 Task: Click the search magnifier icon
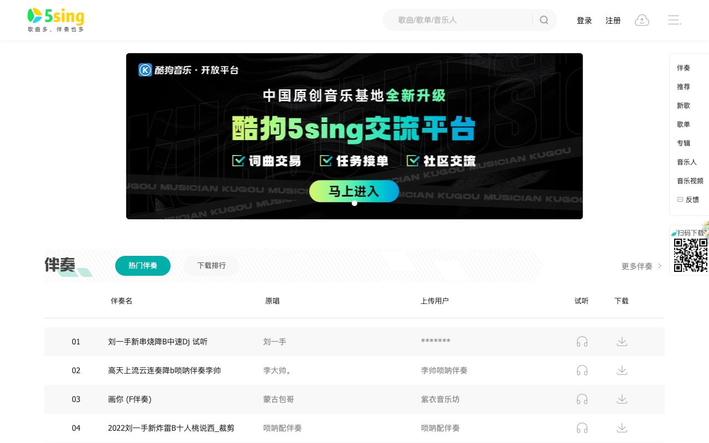pos(544,19)
